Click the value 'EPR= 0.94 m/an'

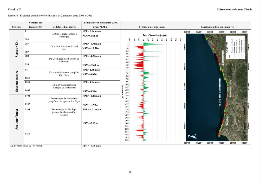point(92,31)
